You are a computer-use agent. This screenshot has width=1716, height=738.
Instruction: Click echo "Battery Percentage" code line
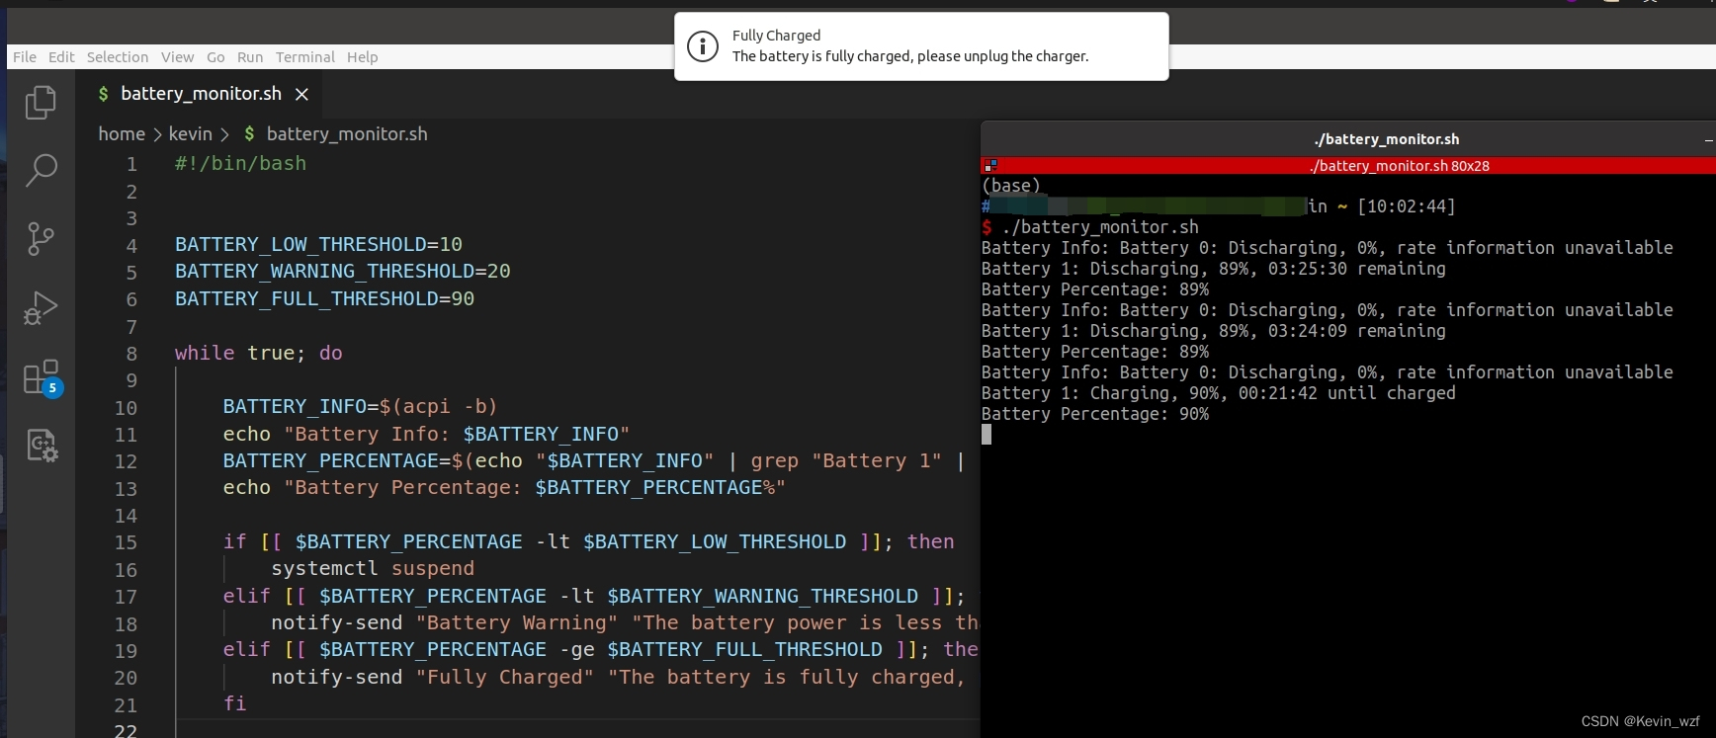coord(504,487)
